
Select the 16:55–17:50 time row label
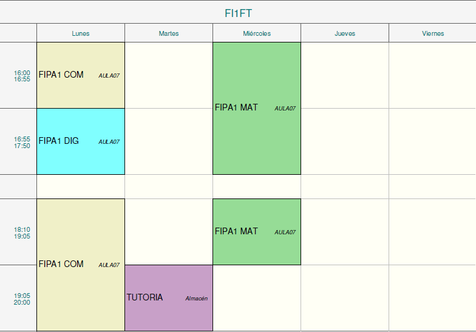pos(22,142)
